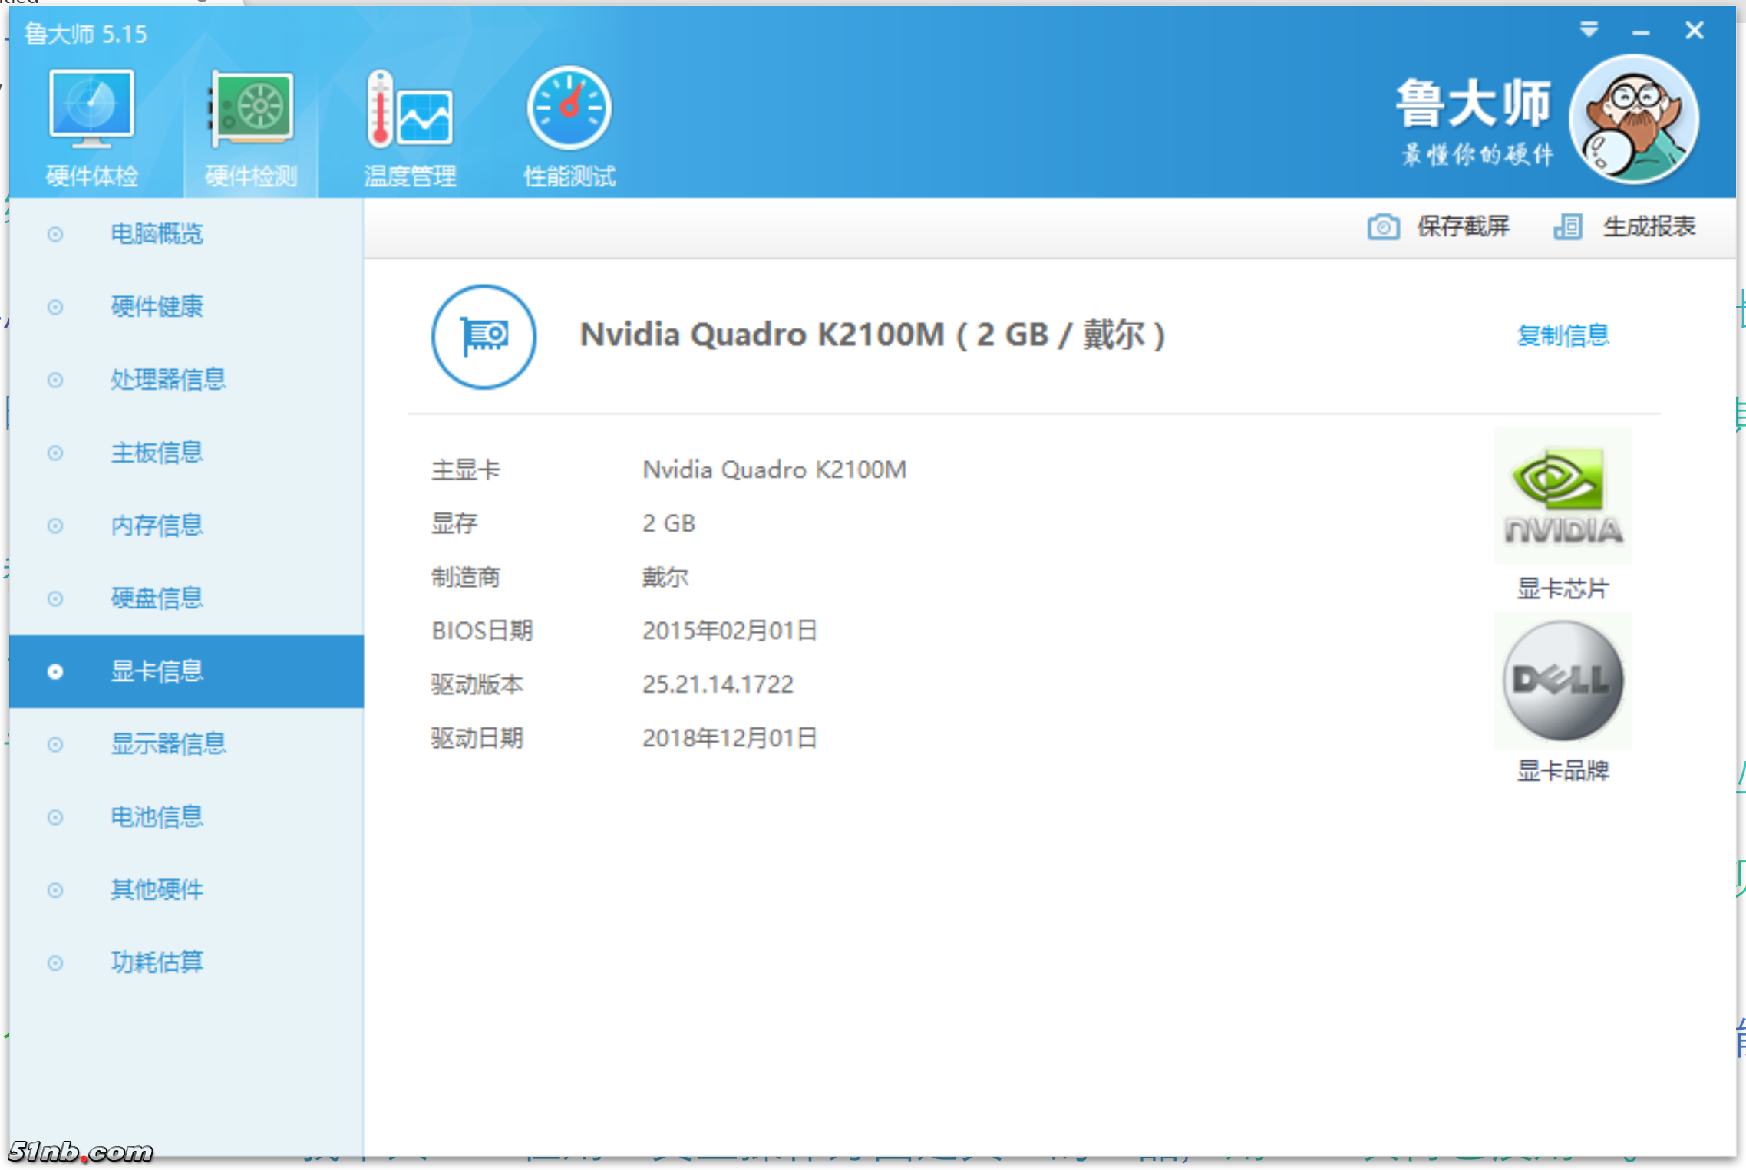Click the 复制信息 link
Screen dimensions: 1746x1170
pyautogui.click(x=1563, y=335)
